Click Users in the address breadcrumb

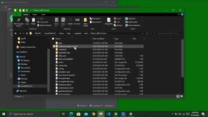click(x=61, y=33)
